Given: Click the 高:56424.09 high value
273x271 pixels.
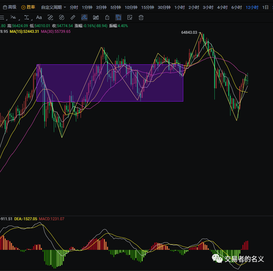Looking at the screenshot, I should click(x=18, y=26).
